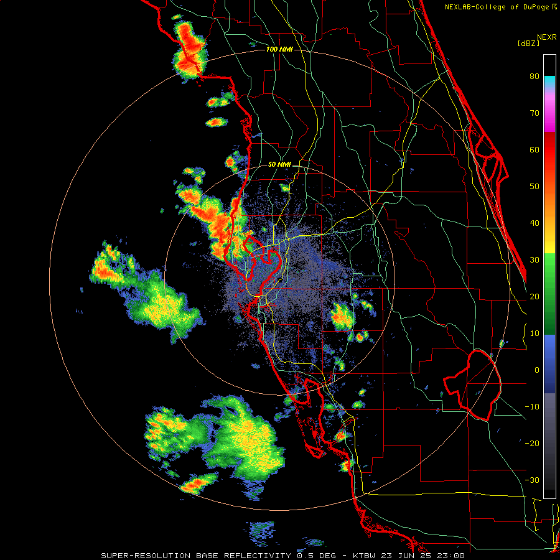
Task: Select the NEXR label above color scale
Action: click(x=547, y=37)
